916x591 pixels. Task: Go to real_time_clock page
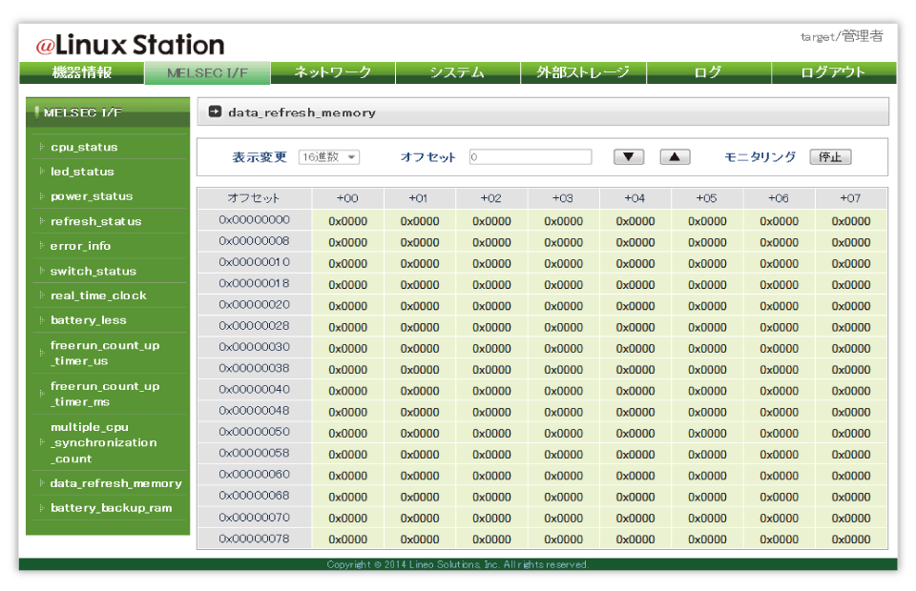98,295
